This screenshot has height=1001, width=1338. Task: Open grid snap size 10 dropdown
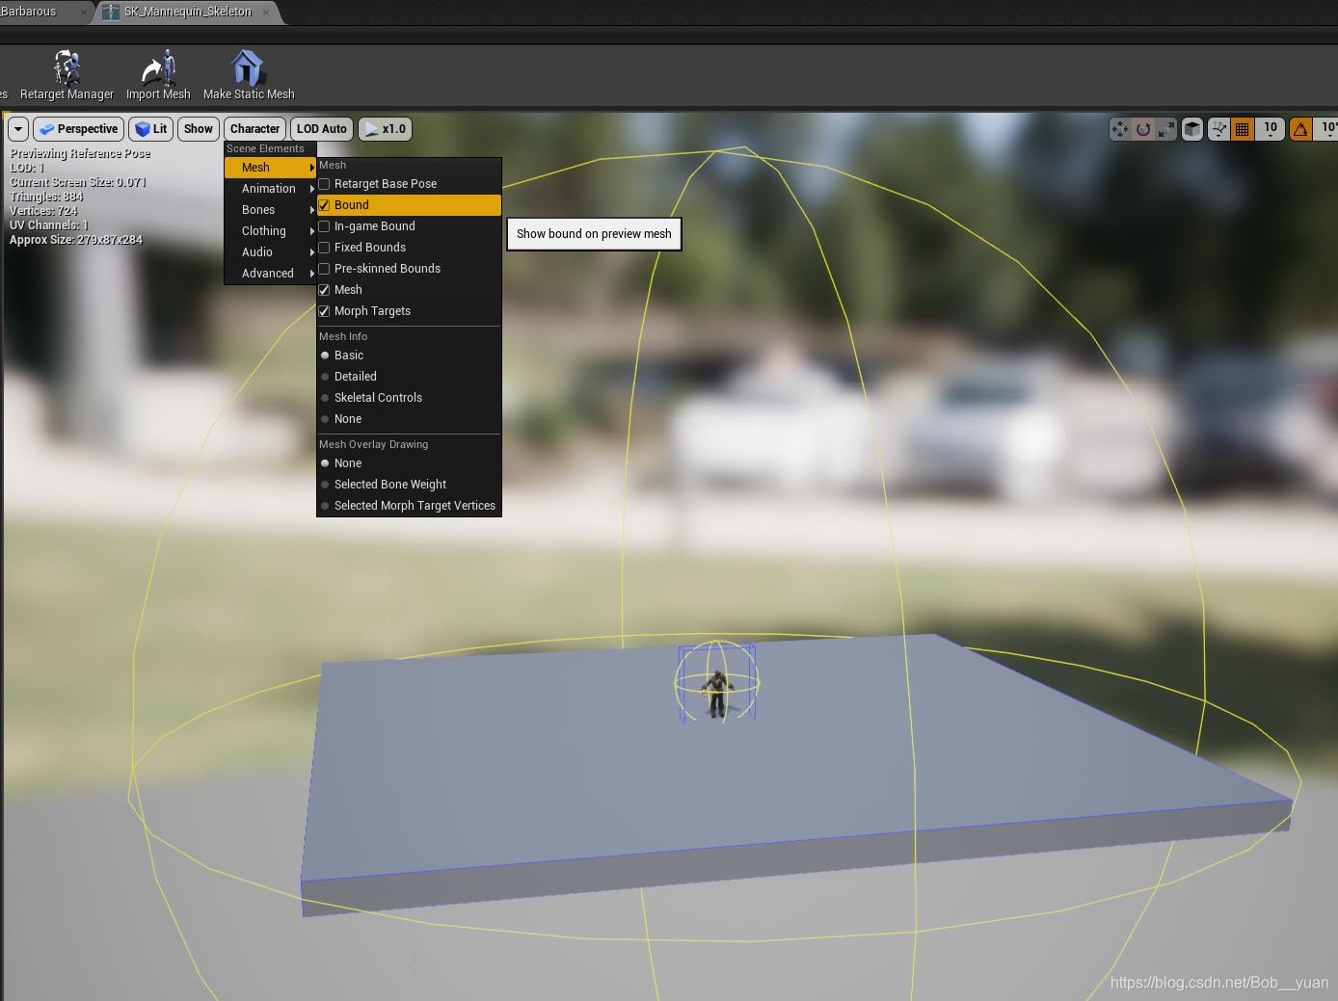[x=1271, y=129]
